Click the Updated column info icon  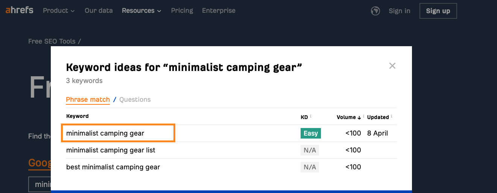pyautogui.click(x=392, y=116)
